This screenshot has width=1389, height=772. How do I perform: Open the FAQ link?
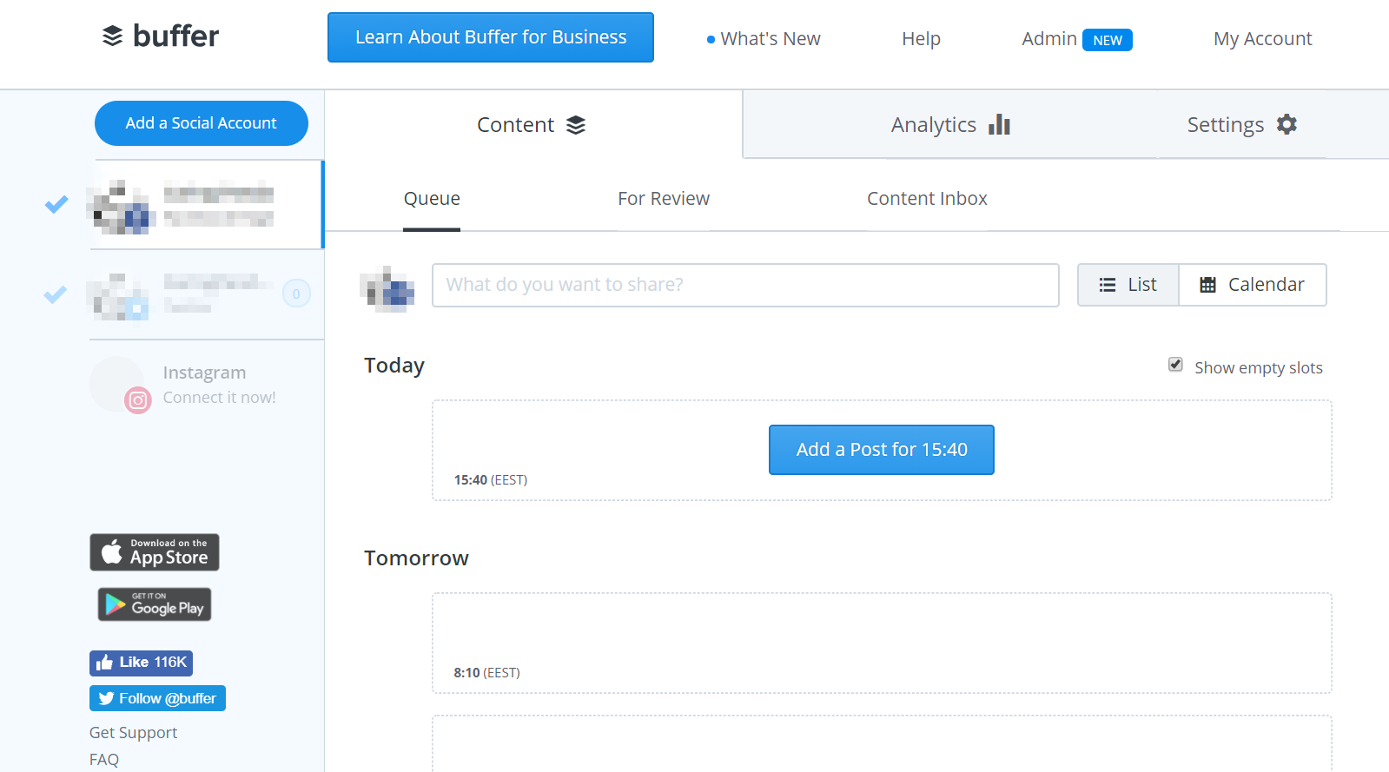[x=104, y=760]
